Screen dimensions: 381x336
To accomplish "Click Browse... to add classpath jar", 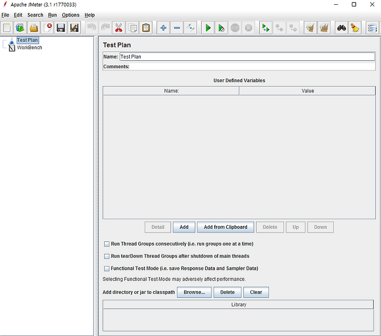I will coord(194,292).
